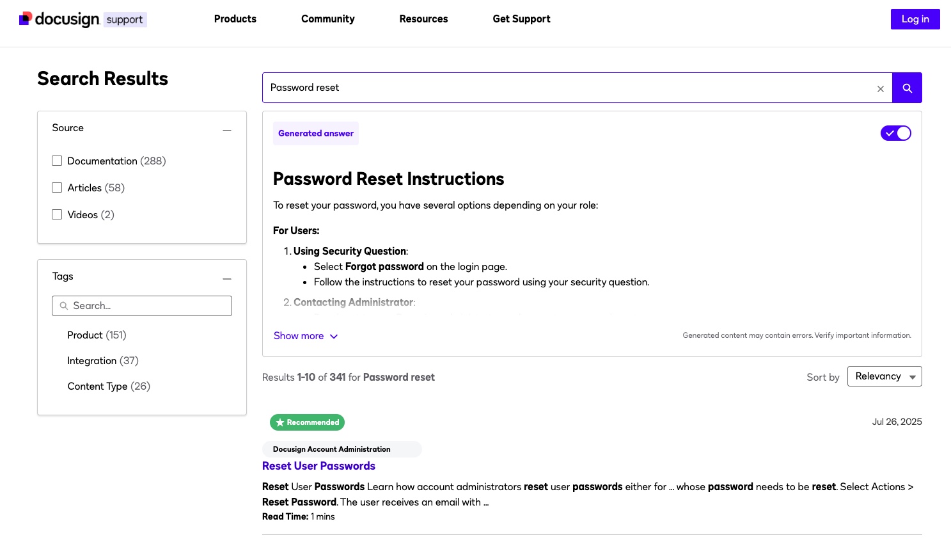The image size is (951, 542).
Task: Expand the generated answer with Show more
Action: 306,335
